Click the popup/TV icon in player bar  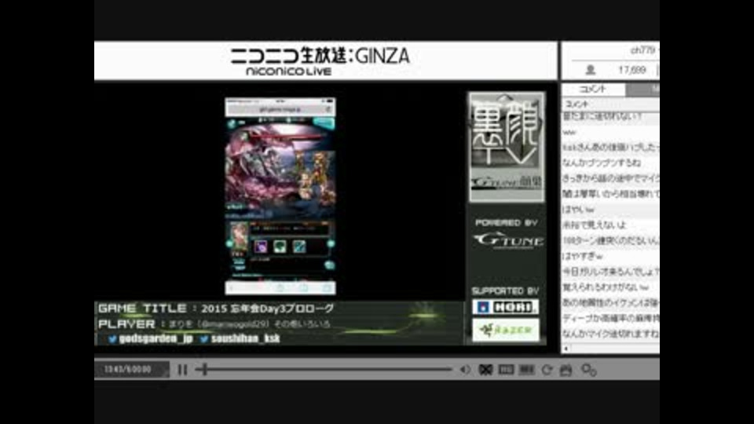(566, 370)
